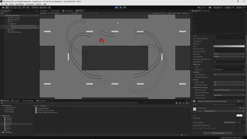Toggle Generate Lighting Data checkbox
Screen dimensions: 247x139
tap(215, 59)
